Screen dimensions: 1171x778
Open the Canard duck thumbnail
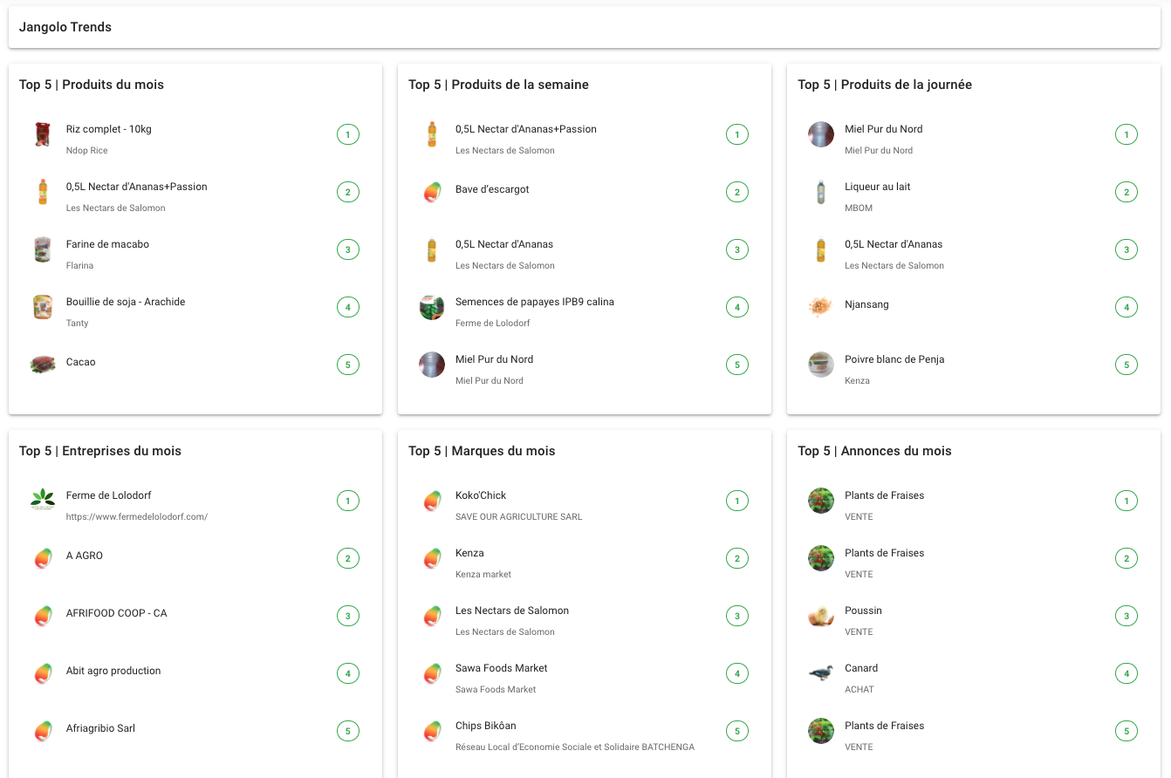pyautogui.click(x=821, y=673)
